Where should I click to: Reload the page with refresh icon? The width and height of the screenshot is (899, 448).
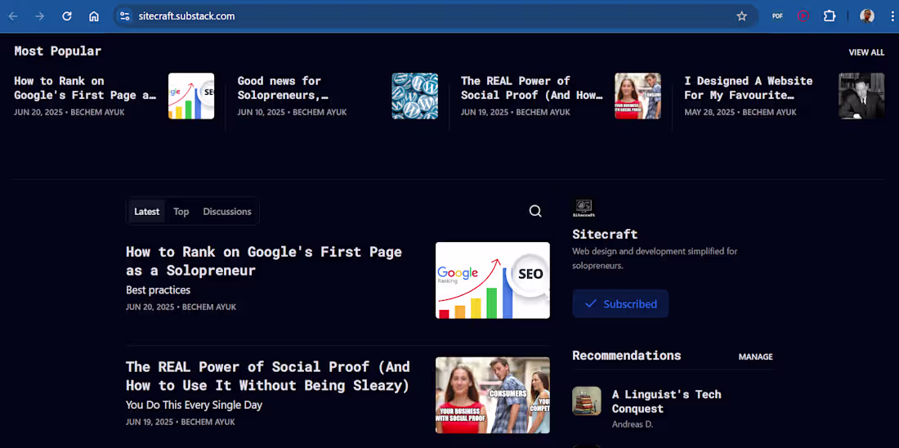click(x=67, y=16)
